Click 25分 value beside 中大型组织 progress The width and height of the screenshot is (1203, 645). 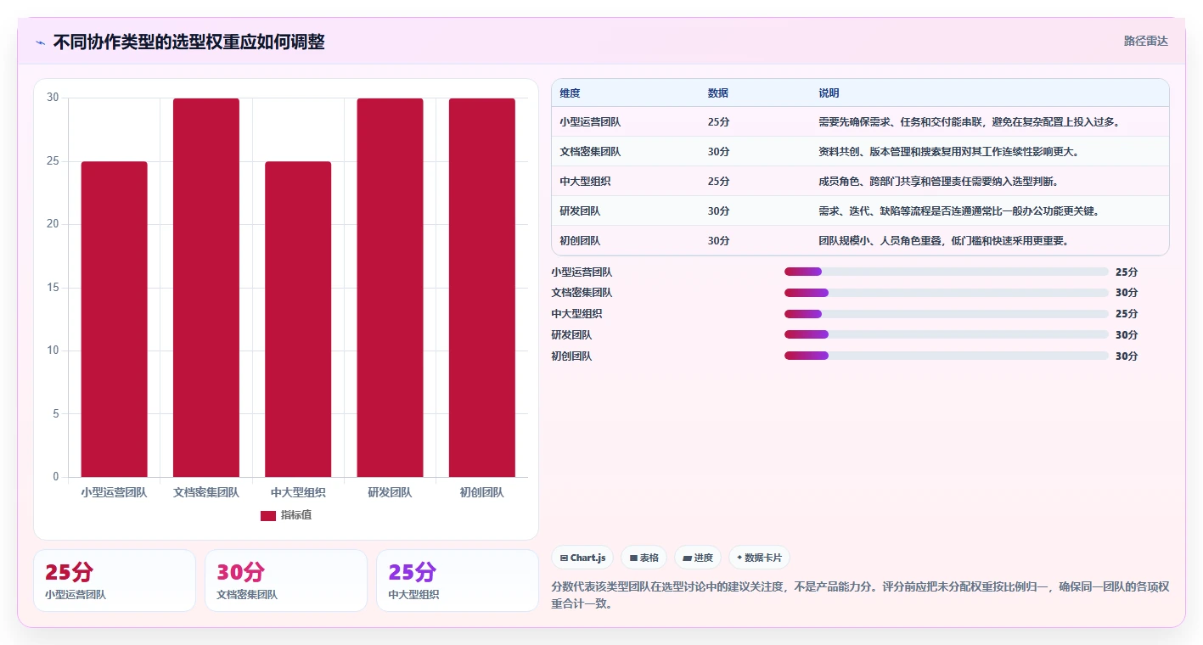tap(1127, 314)
